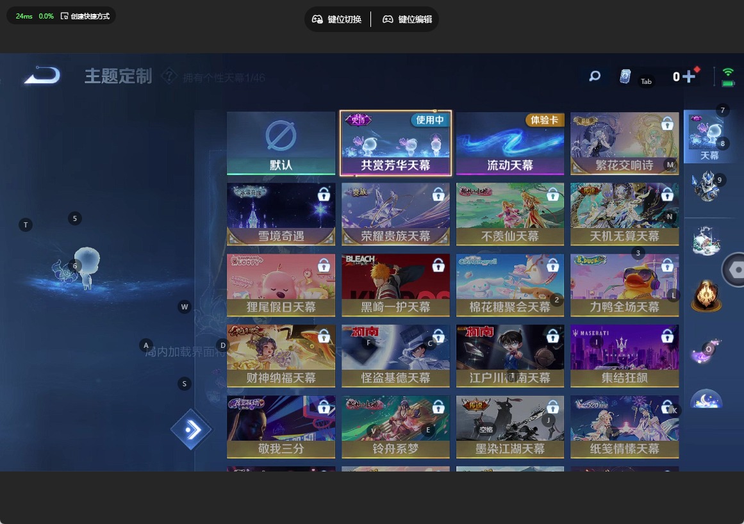Image resolution: width=744 pixels, height=524 pixels.
Task: Open the 敬我三分 theme card
Action: click(x=281, y=427)
